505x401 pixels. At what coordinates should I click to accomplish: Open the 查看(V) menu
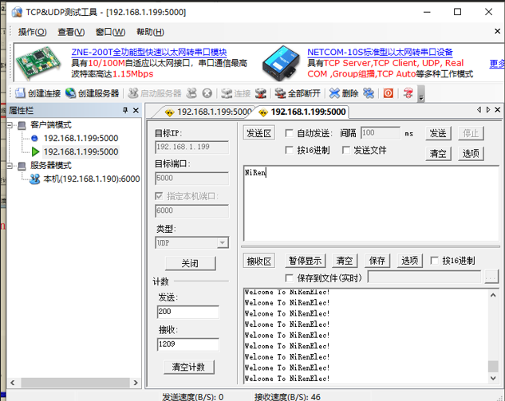point(71,32)
